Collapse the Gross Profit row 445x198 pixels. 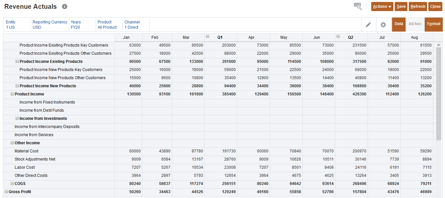(6, 192)
